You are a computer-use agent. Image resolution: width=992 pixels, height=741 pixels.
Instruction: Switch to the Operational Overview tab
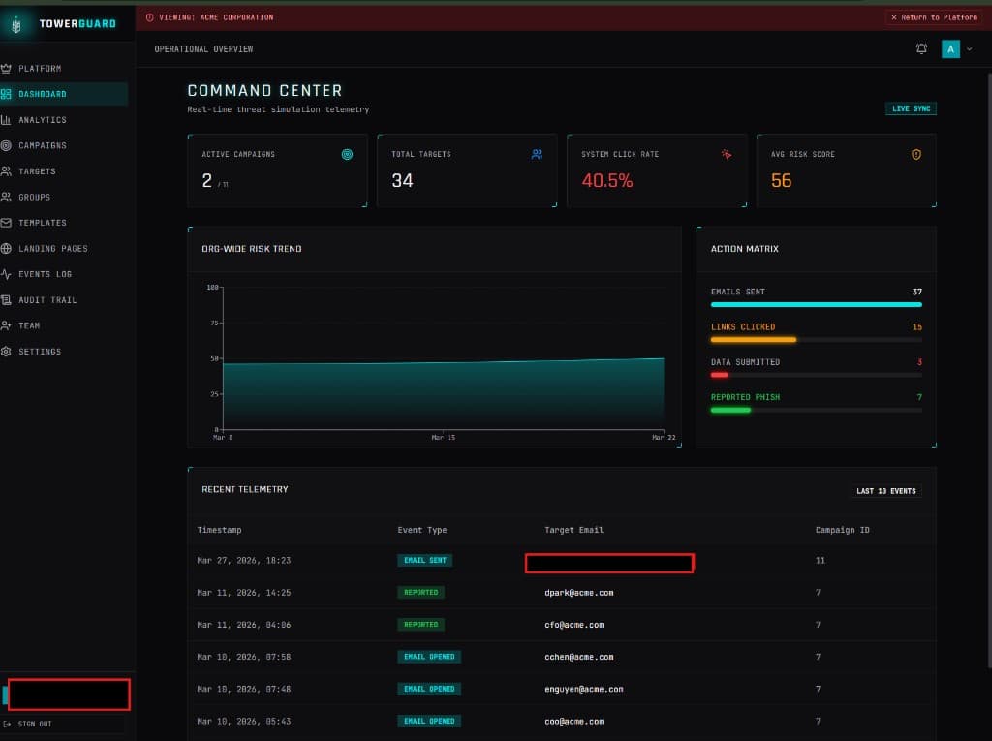204,49
